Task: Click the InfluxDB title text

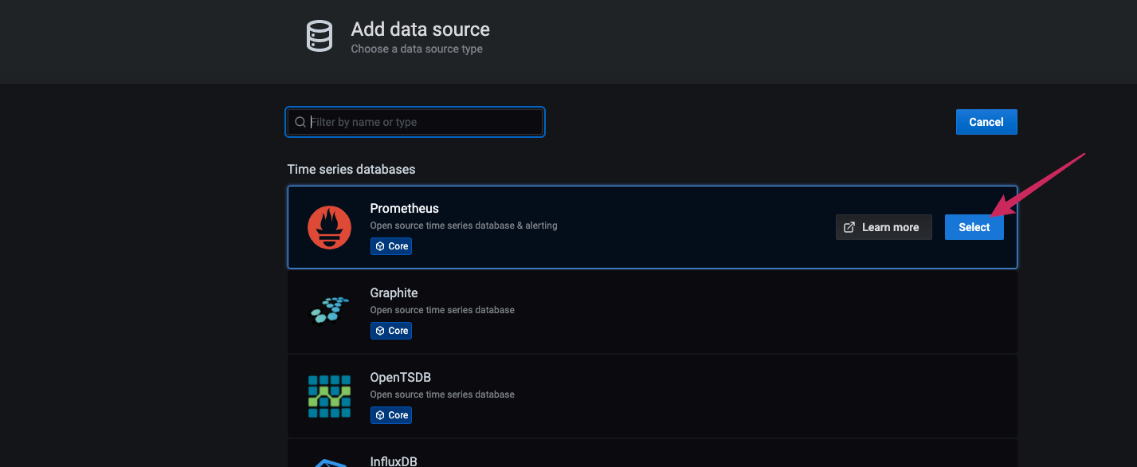Action: (x=394, y=461)
